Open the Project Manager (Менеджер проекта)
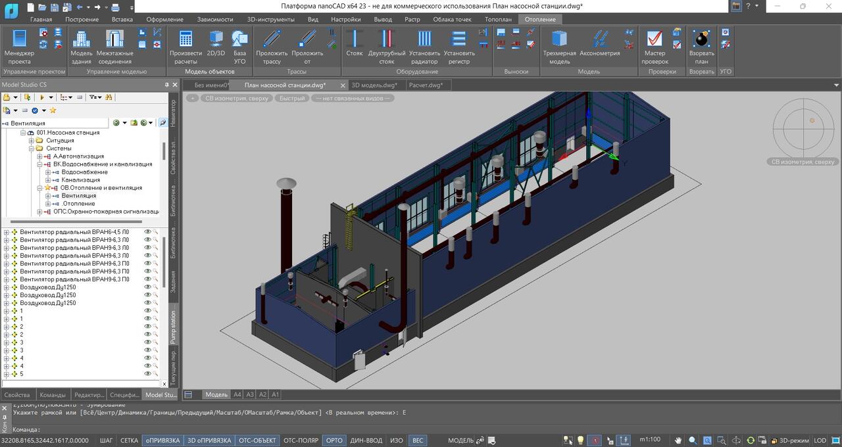This screenshot has width=842, height=447. (19, 46)
